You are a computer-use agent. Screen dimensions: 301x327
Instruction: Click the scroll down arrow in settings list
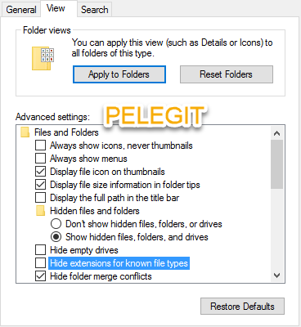[276, 275]
